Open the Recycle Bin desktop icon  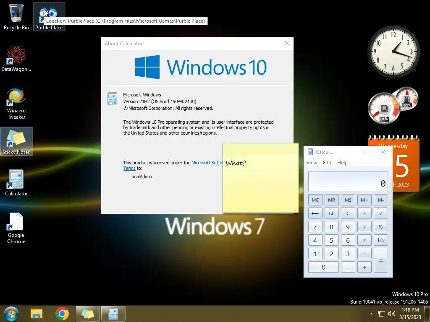pos(16,17)
